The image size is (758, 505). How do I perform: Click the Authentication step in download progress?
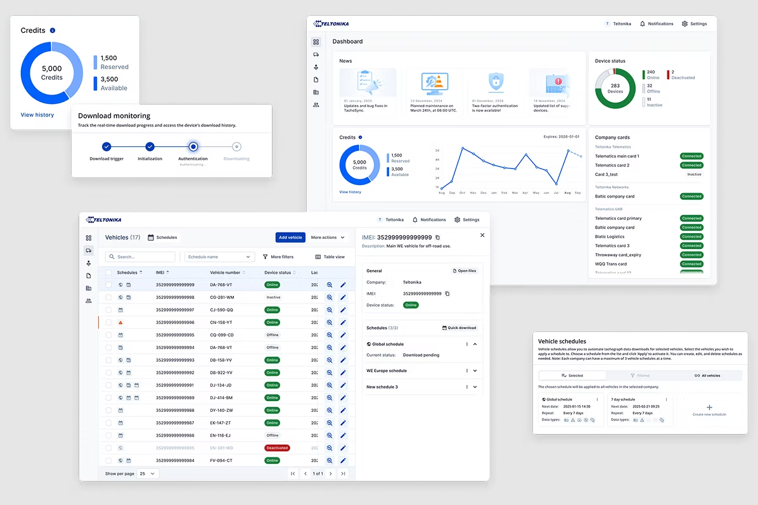pos(193,146)
